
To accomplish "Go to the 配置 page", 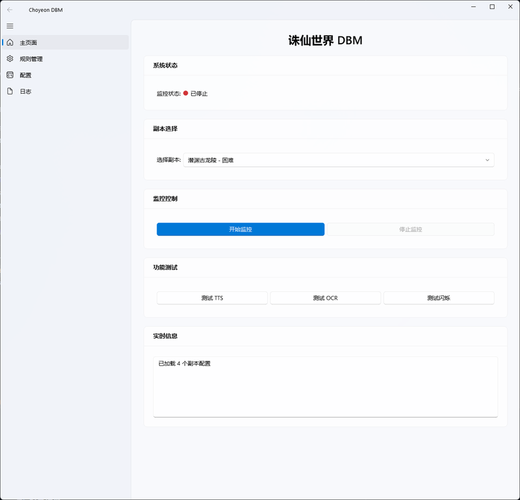I will (x=66, y=75).
